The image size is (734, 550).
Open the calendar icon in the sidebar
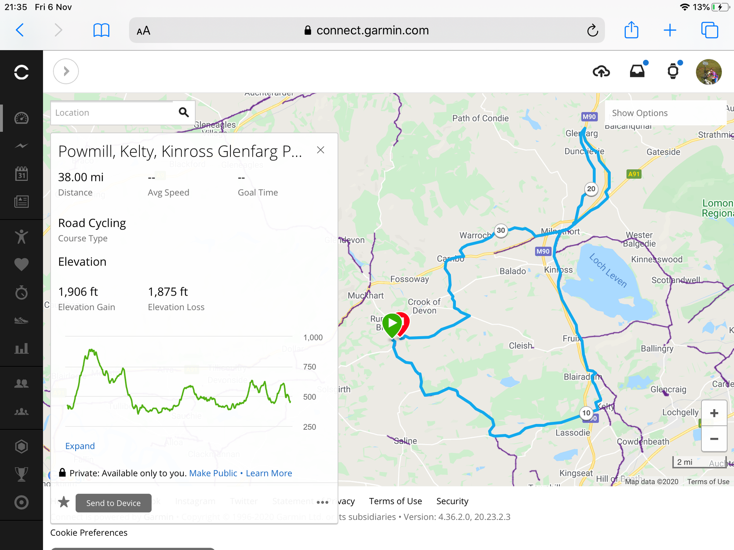point(21,173)
